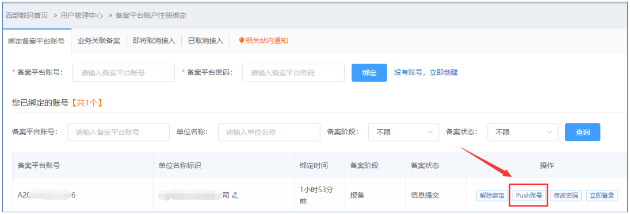Screen dimensions: 630x214
Task: Select the 绑定备案平台账号 tab
Action: tap(37, 41)
